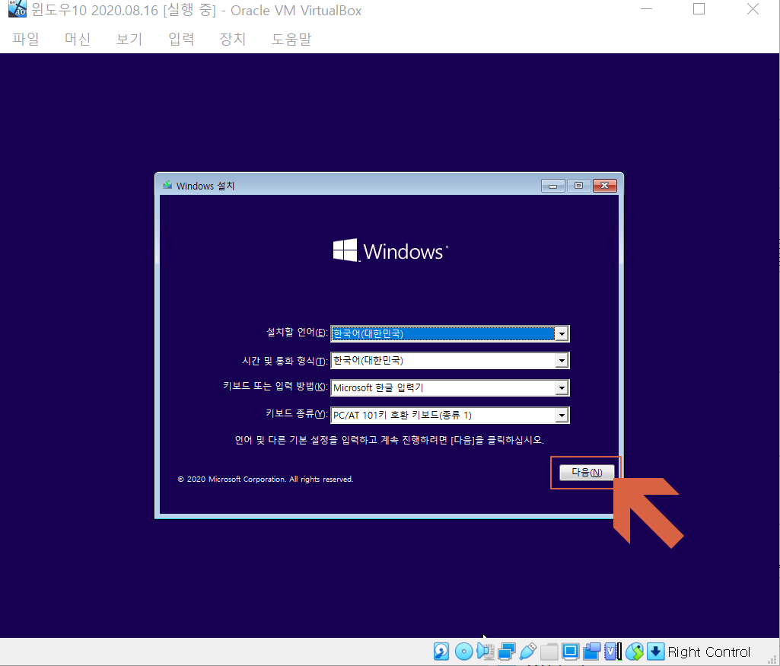Open the network adapters status icon

(506, 651)
